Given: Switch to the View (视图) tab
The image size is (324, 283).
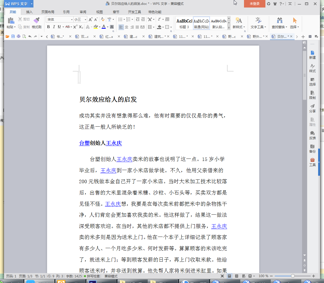Looking at the screenshot, I should click(100, 12).
